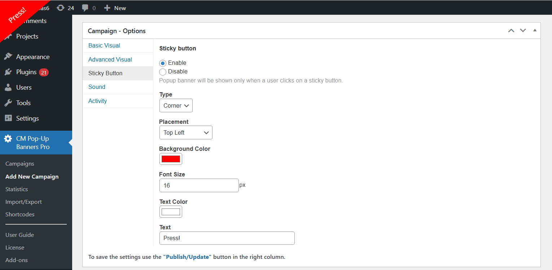The width and height of the screenshot is (552, 270).
Task: Click the Tools wrench icon in sidebar
Action: (x=8, y=103)
